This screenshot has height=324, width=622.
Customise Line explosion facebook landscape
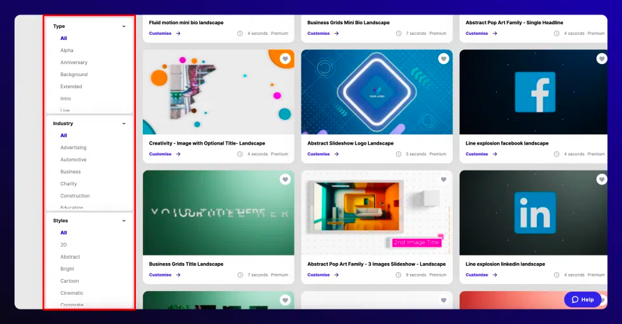point(477,154)
